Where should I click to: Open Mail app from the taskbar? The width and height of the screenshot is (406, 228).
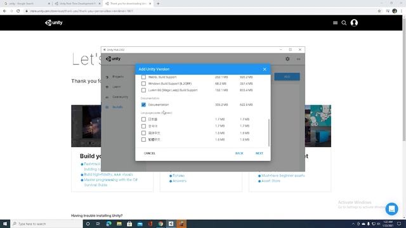tap(140, 224)
